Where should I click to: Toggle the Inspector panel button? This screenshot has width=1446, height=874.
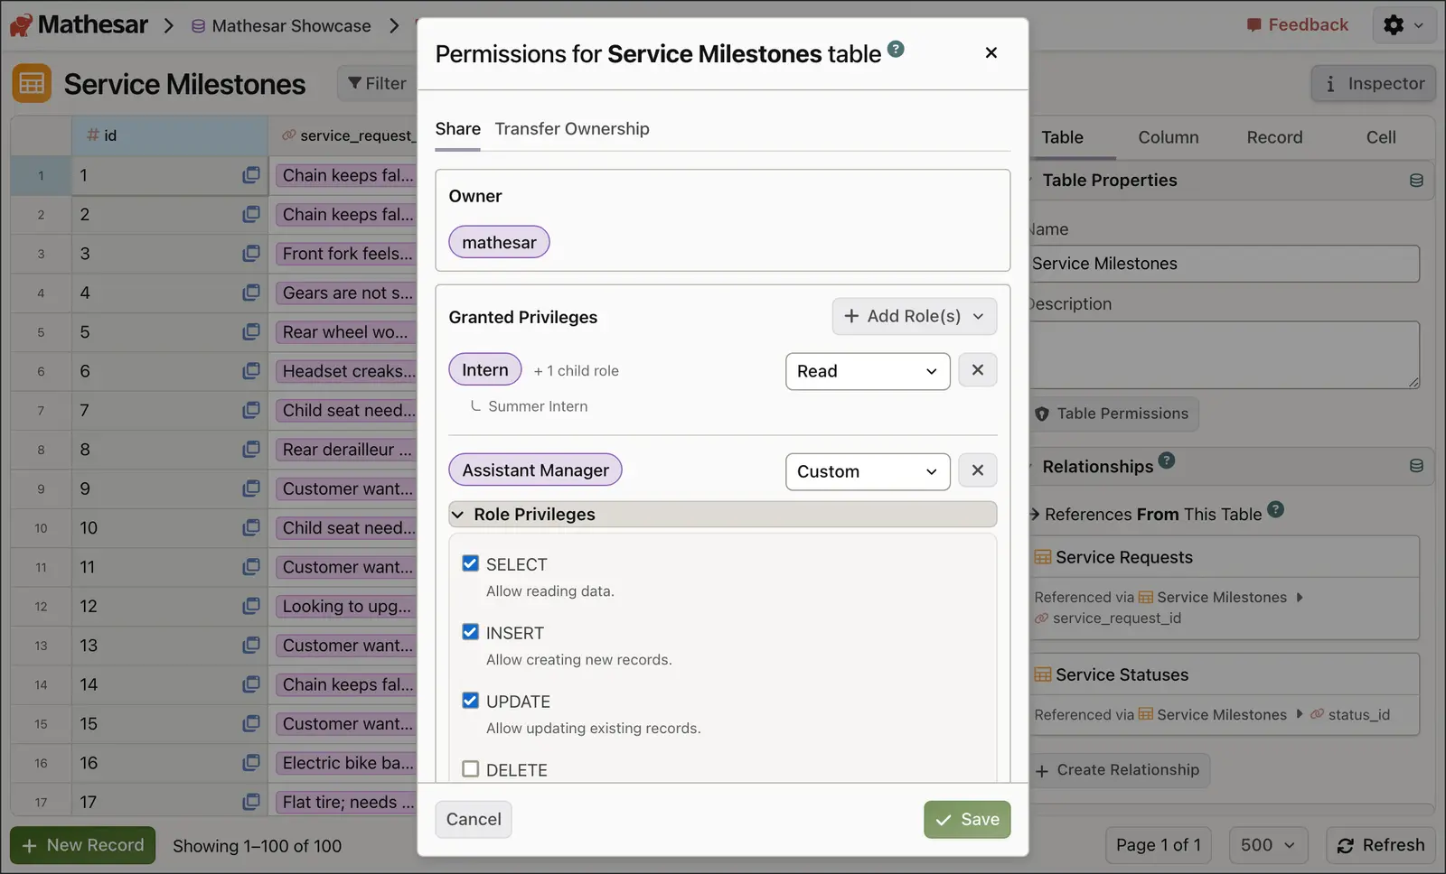coord(1374,84)
